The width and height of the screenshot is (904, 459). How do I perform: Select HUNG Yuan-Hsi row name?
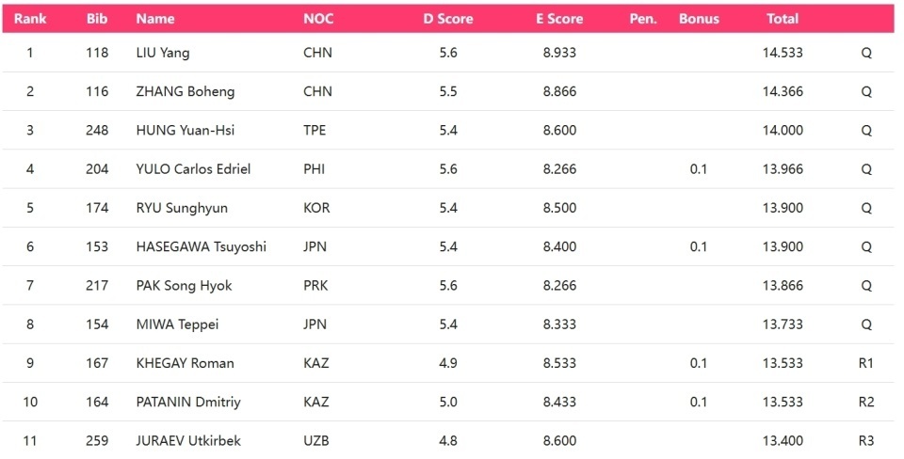pyautogui.click(x=186, y=130)
